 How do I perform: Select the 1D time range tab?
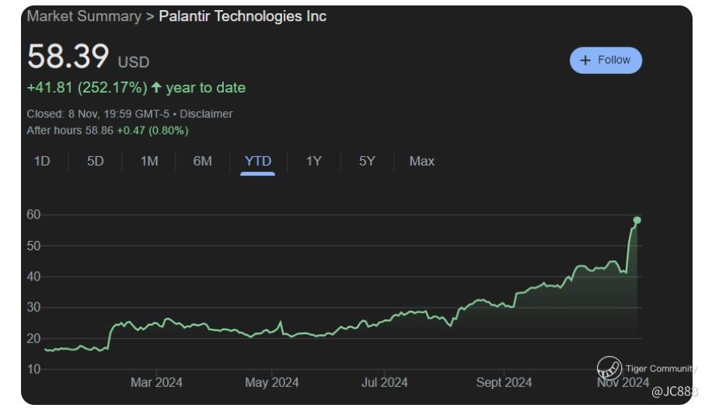pos(42,162)
